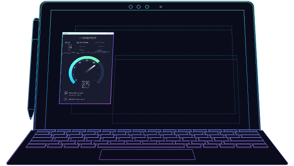Minimize the Speedtest app window
Viewport: 294px width, 166px height.
[x=109, y=33]
